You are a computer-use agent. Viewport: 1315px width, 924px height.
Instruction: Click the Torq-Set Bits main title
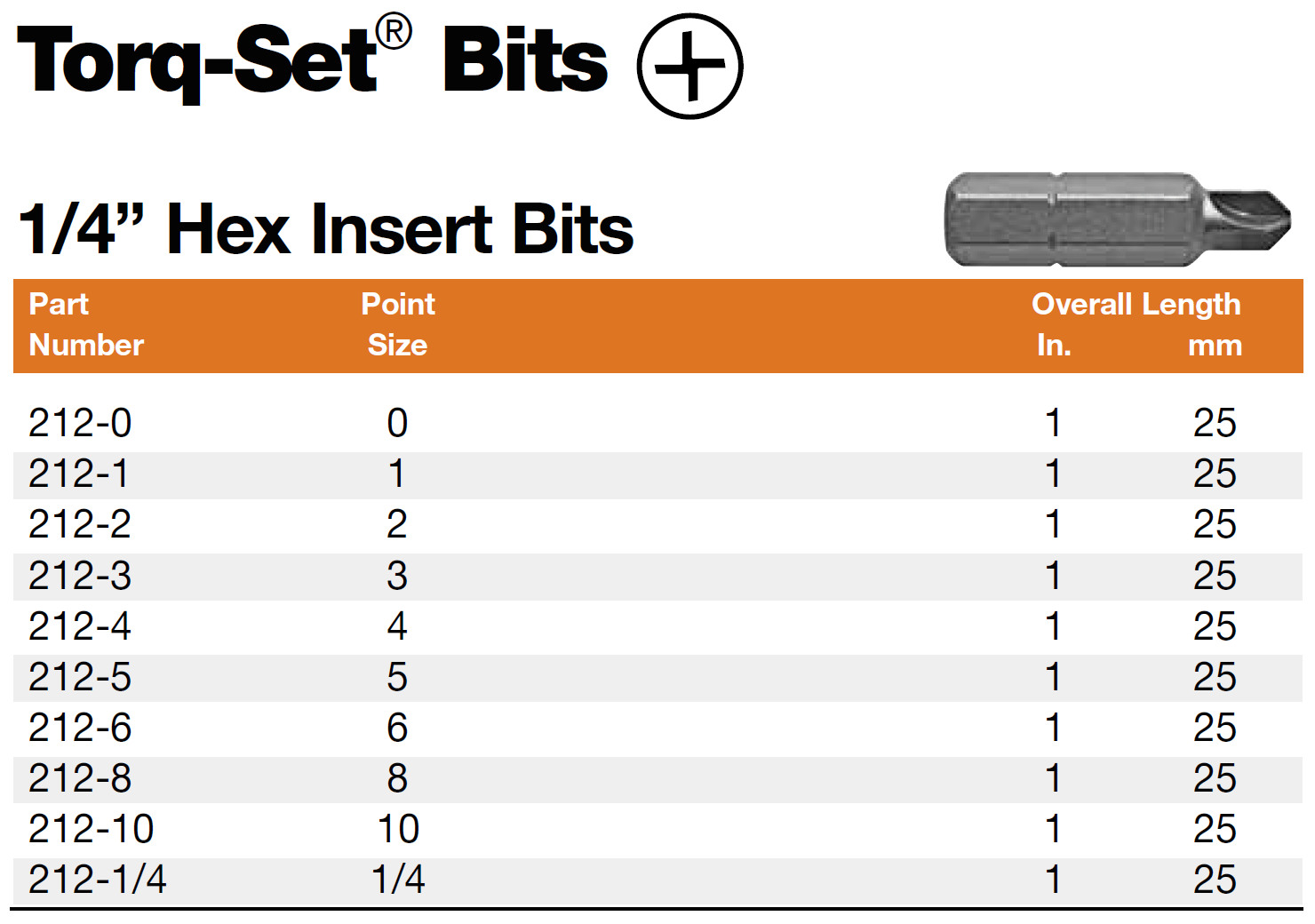(x=312, y=60)
